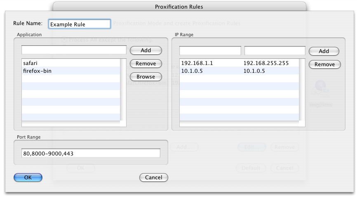Select safari in the application list
Image resolution: width=357 pixels, height=197 pixels.
70,63
